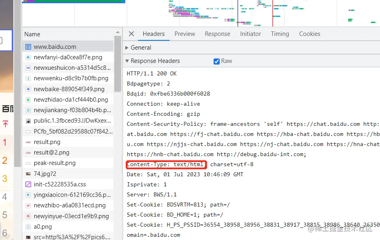Click the request list vertical scrollbar thumb
380x240 pixels.
click(x=118, y=64)
